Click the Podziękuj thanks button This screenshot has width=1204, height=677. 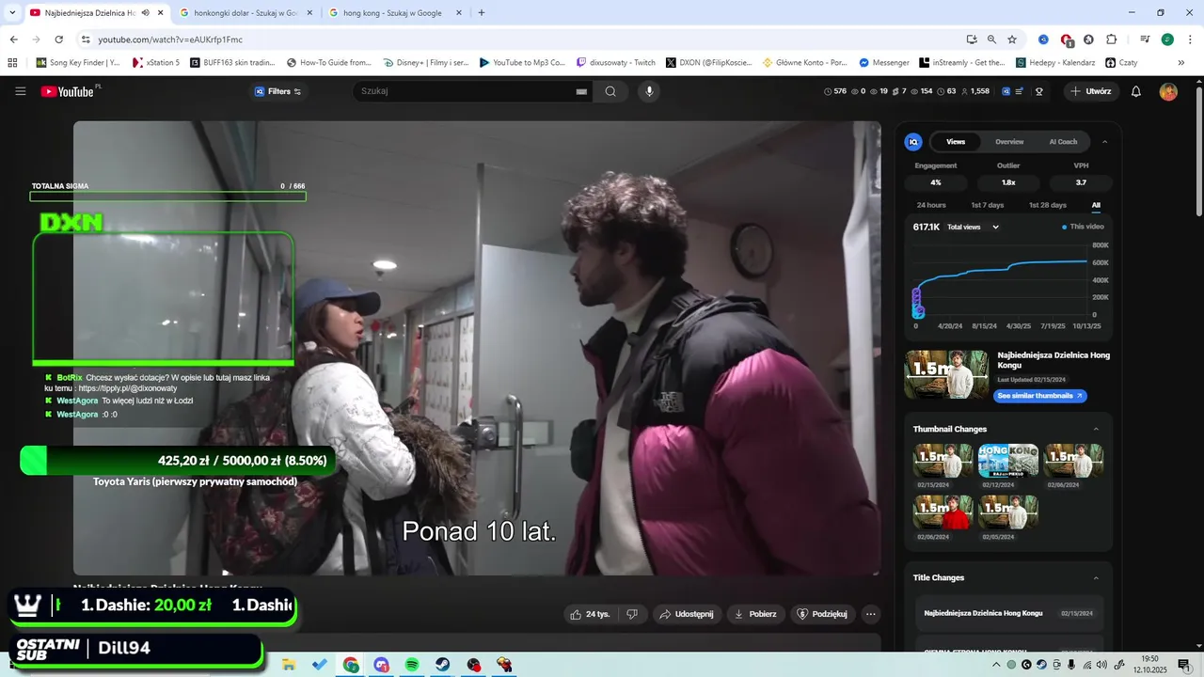822,614
